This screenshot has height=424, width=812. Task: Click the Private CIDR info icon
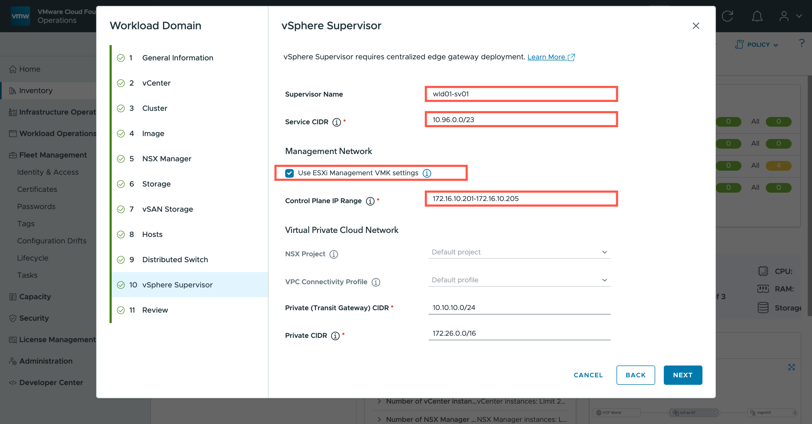tap(335, 336)
